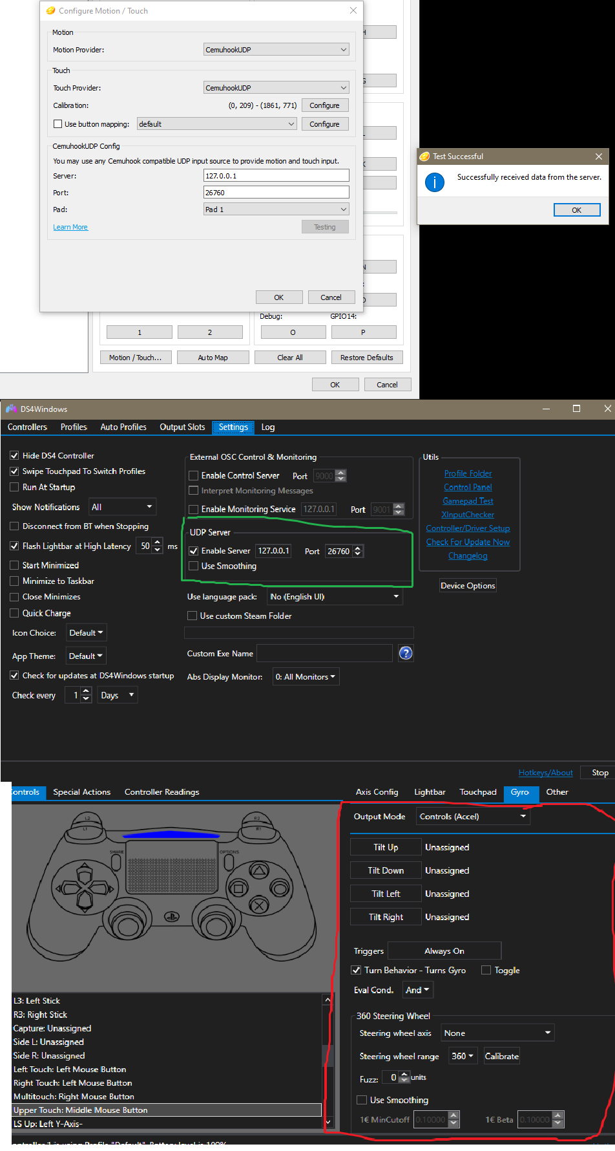Enable Use Smoothing under UDP Server

pyautogui.click(x=193, y=566)
